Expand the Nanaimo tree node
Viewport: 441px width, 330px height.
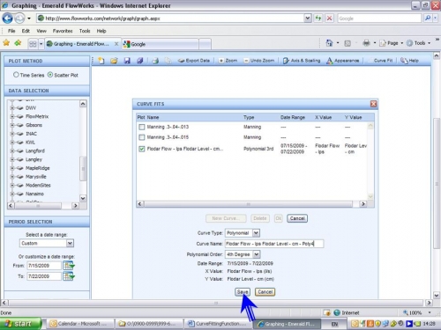pos(12,194)
